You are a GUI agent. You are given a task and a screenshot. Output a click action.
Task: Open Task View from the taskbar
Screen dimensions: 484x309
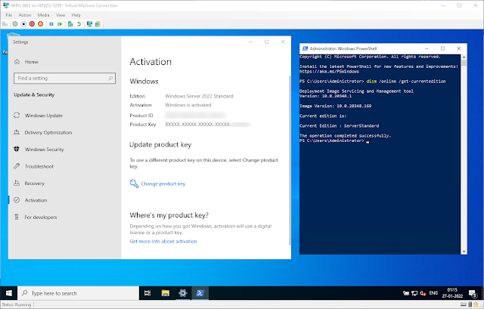[147, 293]
